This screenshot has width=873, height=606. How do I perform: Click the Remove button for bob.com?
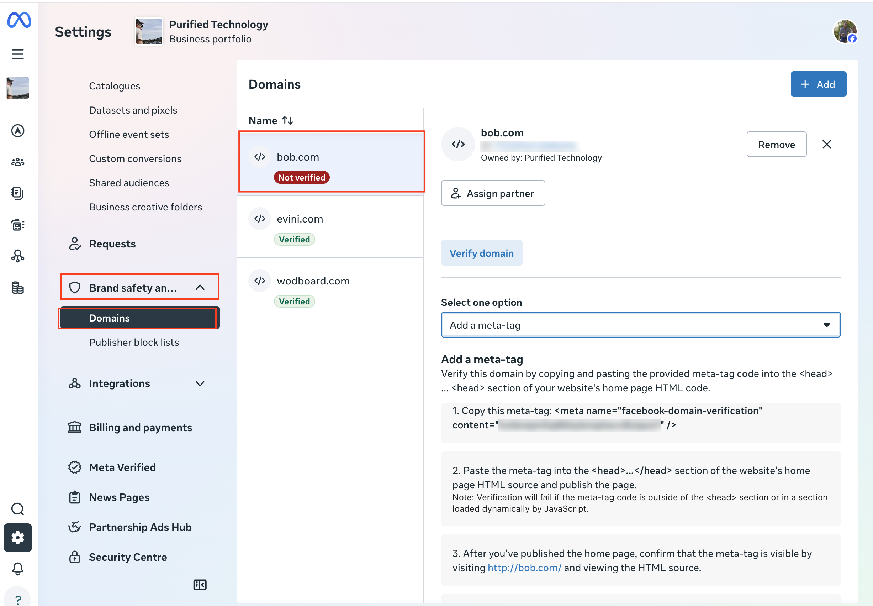coord(777,144)
